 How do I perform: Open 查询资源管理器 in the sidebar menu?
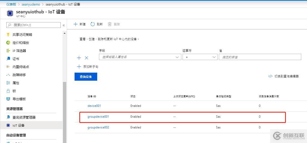24,117
